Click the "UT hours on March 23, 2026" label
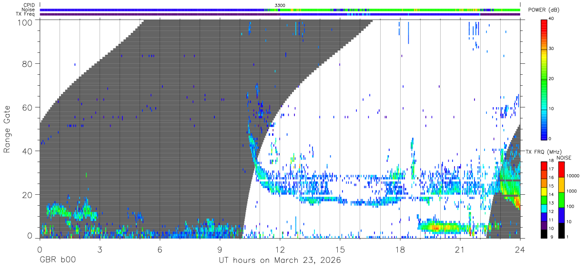Screen dimensions: 585x270 tap(280, 260)
